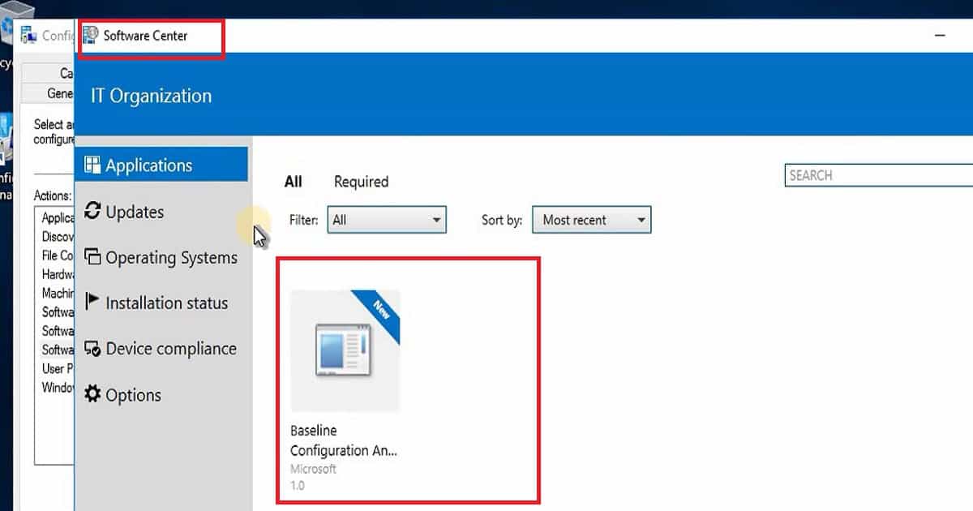The image size is (973, 511).
Task: Select User P... action in Configuration Manager window
Action: (x=57, y=368)
